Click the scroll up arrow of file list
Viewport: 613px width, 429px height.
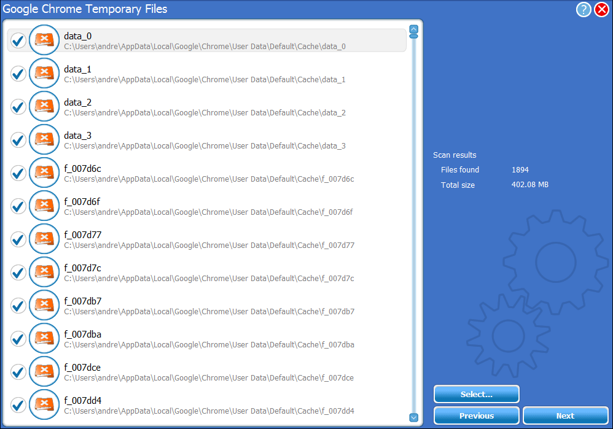[413, 29]
